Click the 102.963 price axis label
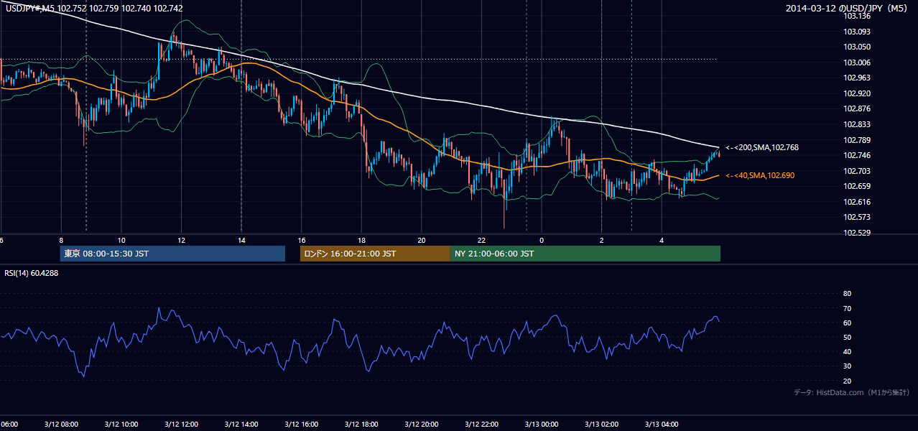 point(857,78)
